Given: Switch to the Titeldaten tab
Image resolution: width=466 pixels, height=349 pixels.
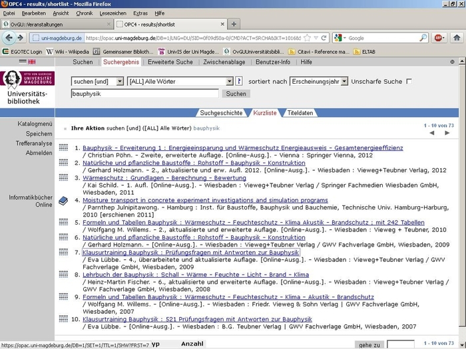Looking at the screenshot, I should tap(300, 113).
